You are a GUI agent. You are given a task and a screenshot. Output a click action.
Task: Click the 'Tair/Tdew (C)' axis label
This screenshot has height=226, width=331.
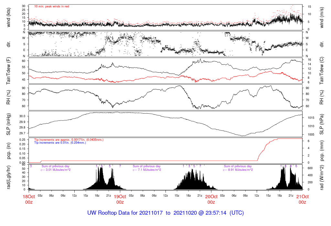pyautogui.click(x=322, y=71)
